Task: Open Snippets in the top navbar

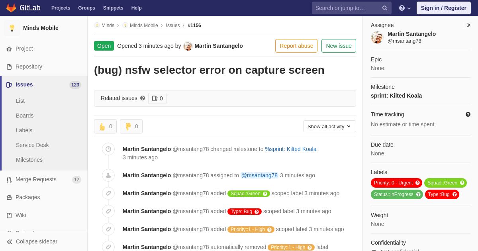Action: pyautogui.click(x=113, y=8)
